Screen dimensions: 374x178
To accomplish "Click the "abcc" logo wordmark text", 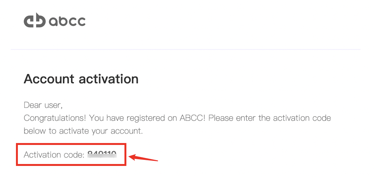I will tap(67, 21).
